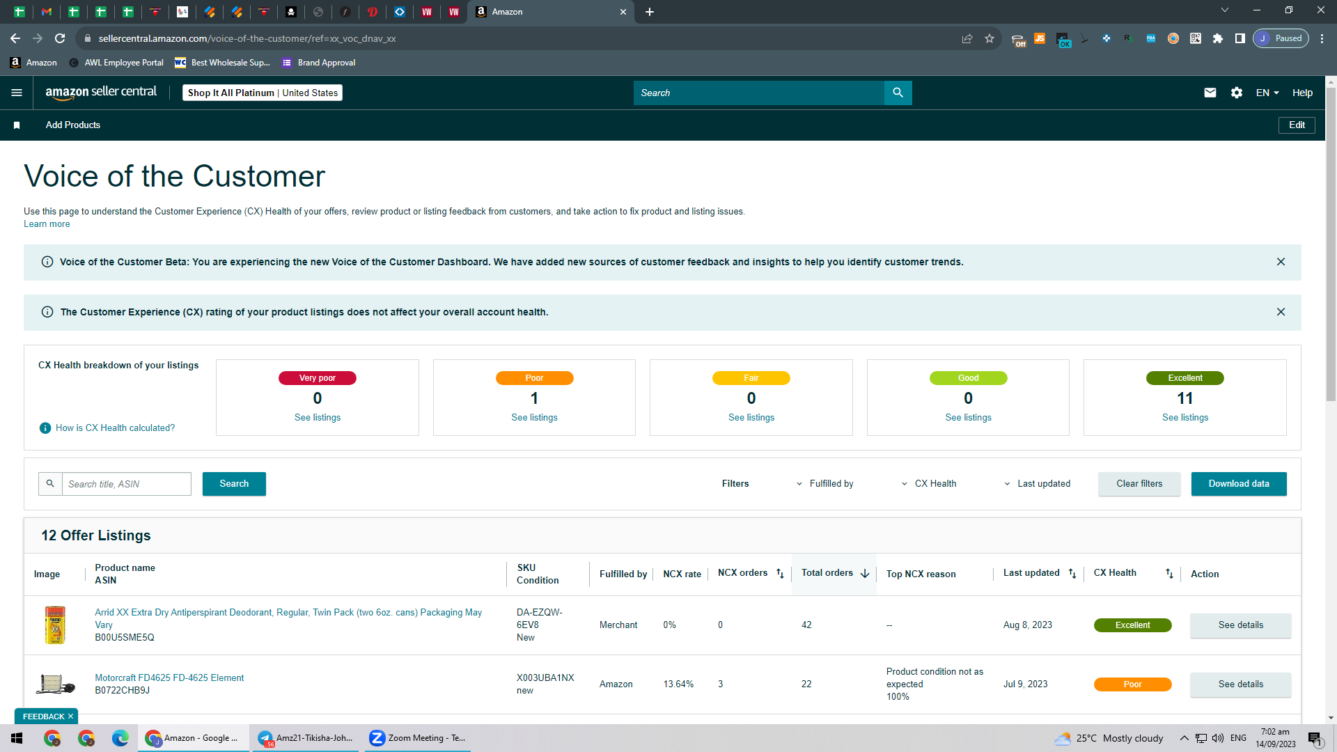Click the bookmark flag icon beside Add Products
This screenshot has width=1337, height=752.
[x=17, y=125]
